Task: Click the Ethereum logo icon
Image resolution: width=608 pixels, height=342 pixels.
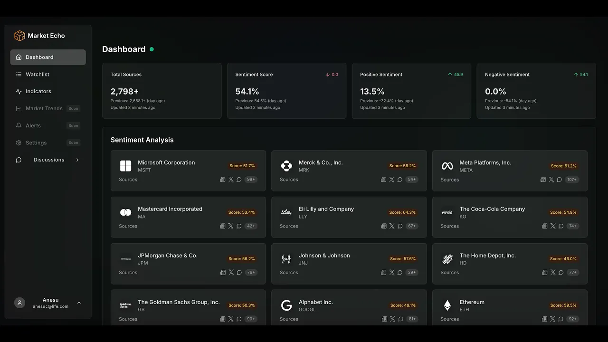Action: coord(447,305)
